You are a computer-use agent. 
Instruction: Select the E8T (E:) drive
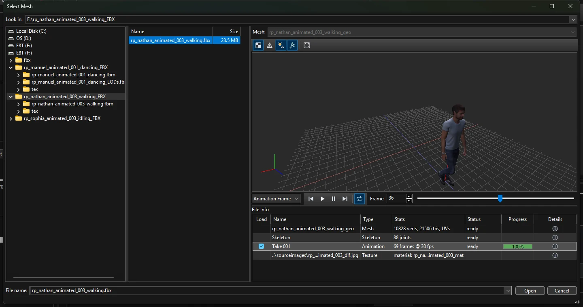(24, 46)
